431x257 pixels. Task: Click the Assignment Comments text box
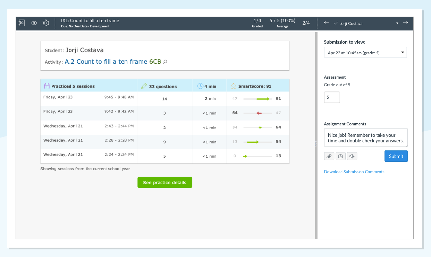(x=366, y=138)
